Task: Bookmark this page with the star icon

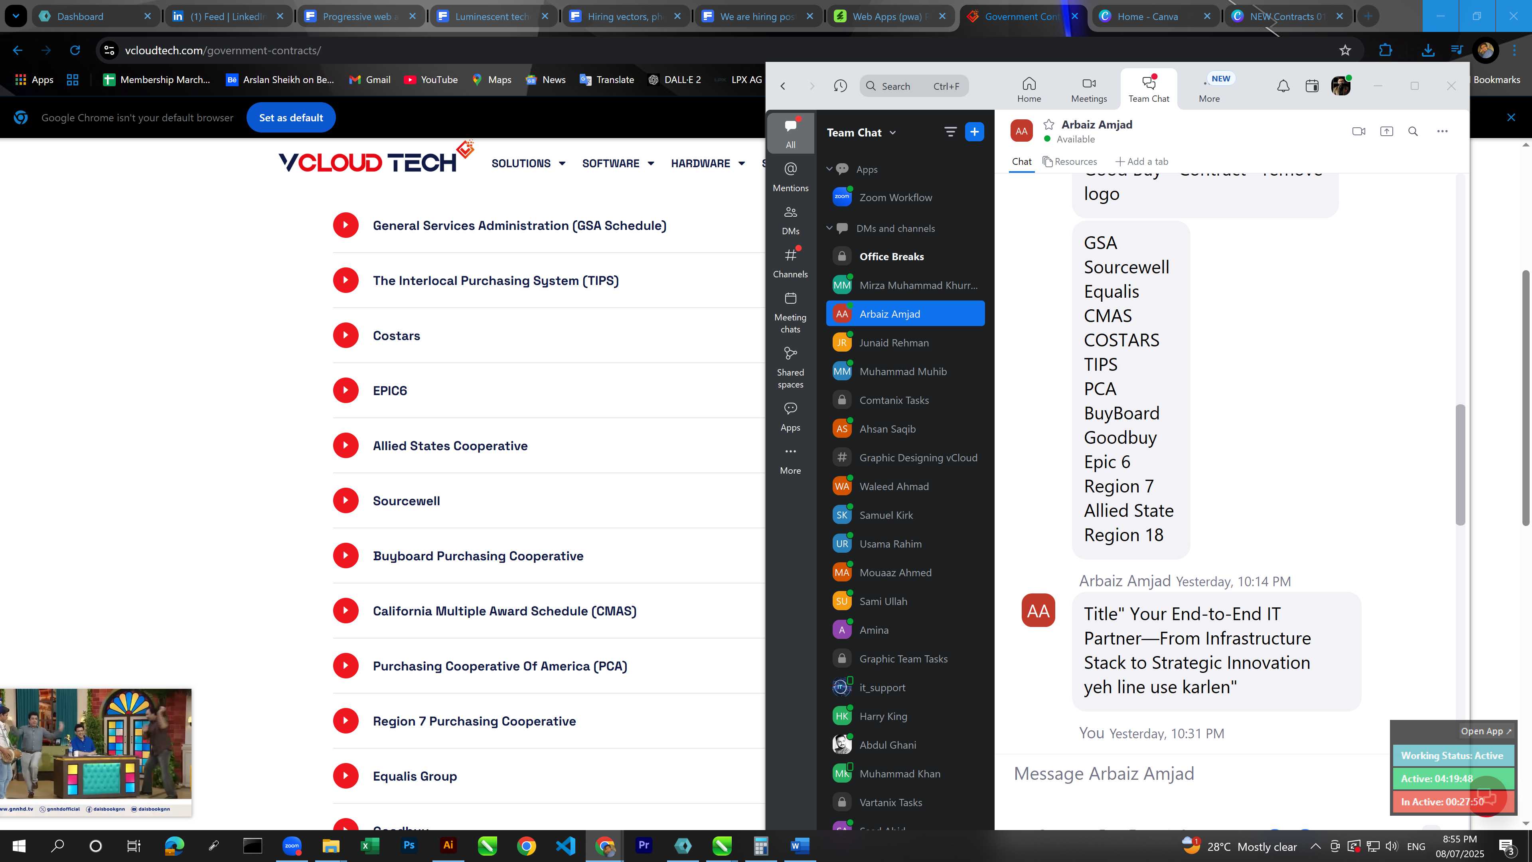Action: tap(1345, 51)
